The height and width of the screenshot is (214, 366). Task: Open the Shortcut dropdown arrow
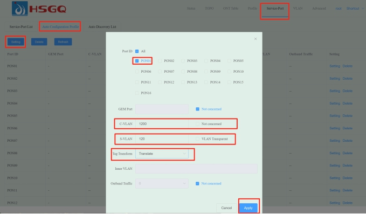pos(363,9)
